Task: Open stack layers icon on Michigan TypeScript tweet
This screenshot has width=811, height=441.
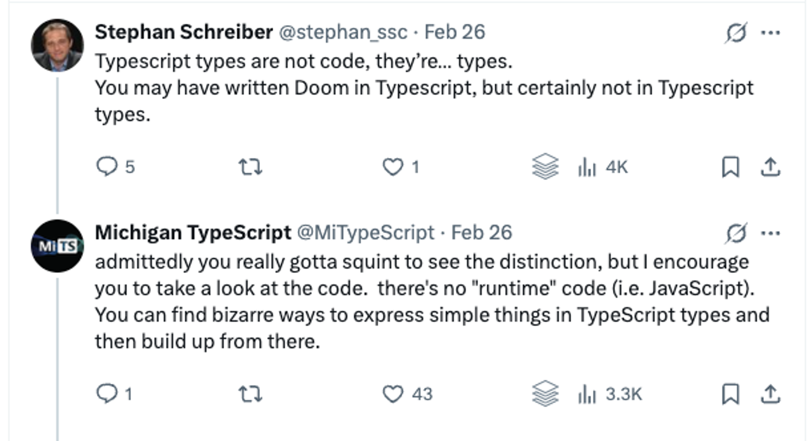Action: 545,393
